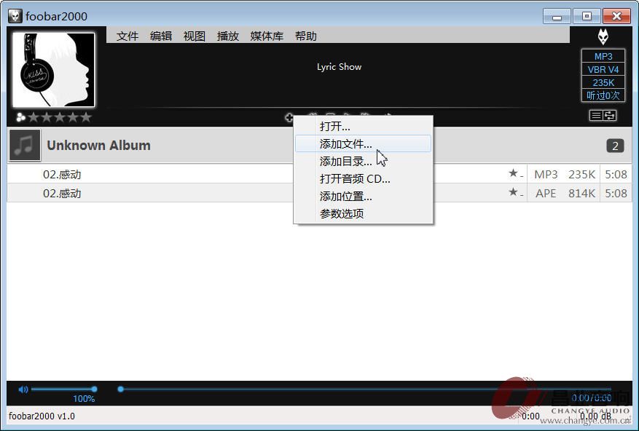This screenshot has width=639, height=431.
Task: Click the plus add-files toolbar icon
Action: point(289,118)
